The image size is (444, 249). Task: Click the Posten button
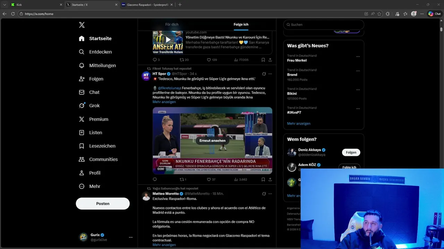tap(103, 204)
